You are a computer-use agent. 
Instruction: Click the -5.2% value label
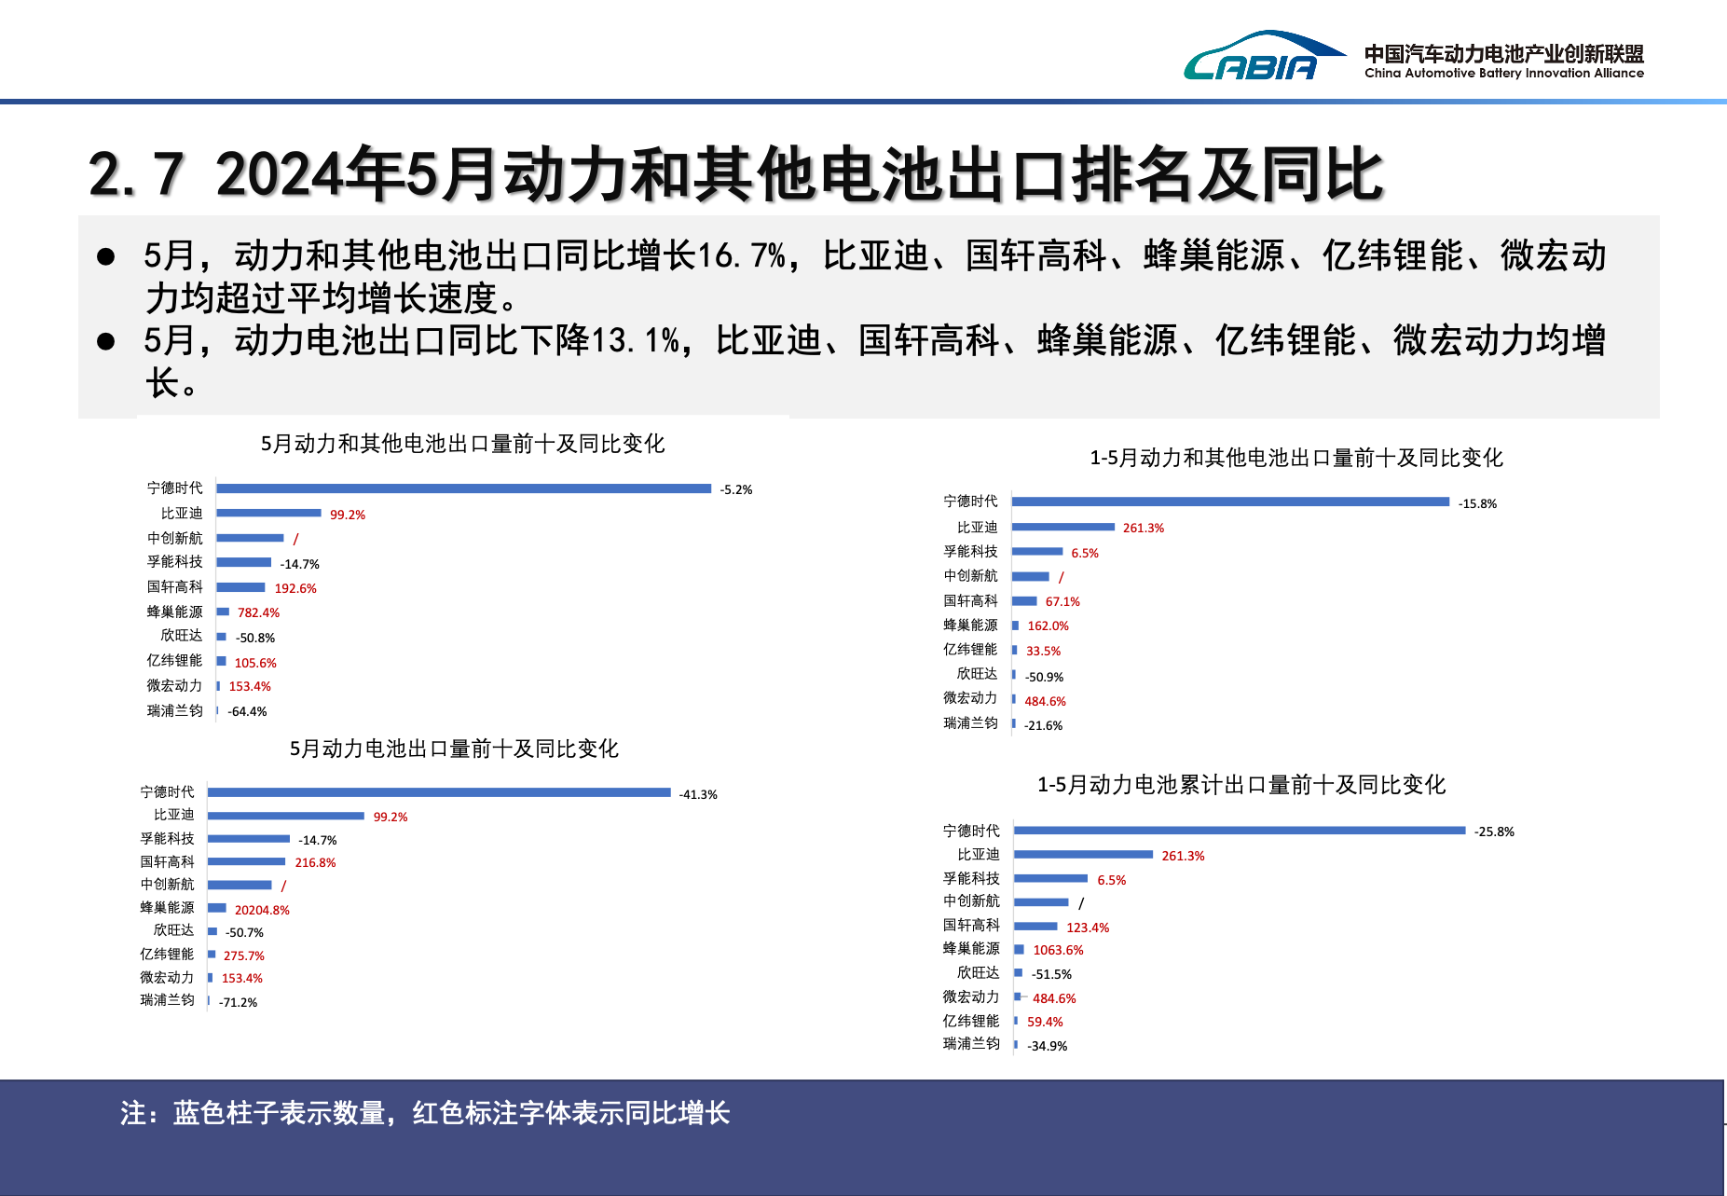tap(736, 489)
